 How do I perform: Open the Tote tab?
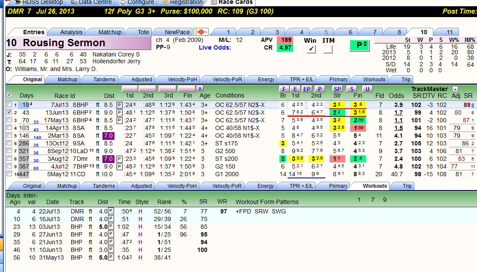click(x=143, y=32)
